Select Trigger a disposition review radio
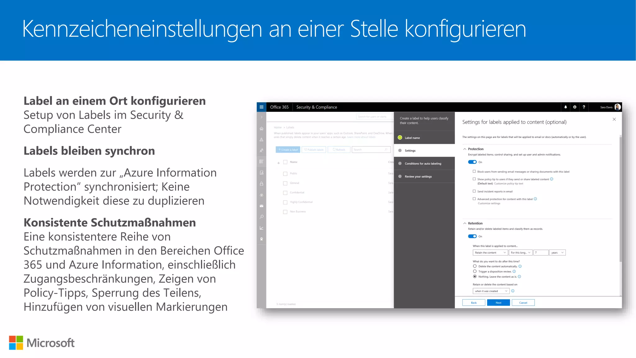Image resolution: width=636 pixels, height=358 pixels. (x=475, y=271)
